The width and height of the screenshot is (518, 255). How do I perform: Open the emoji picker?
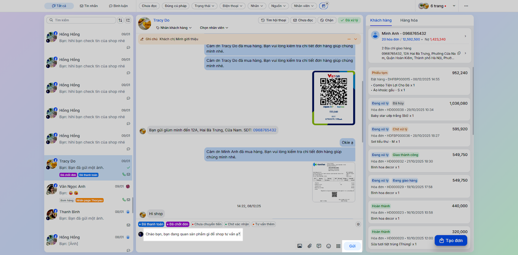pyautogui.click(x=329, y=246)
